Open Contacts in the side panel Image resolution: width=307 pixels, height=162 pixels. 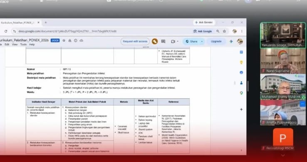click(x=241, y=83)
